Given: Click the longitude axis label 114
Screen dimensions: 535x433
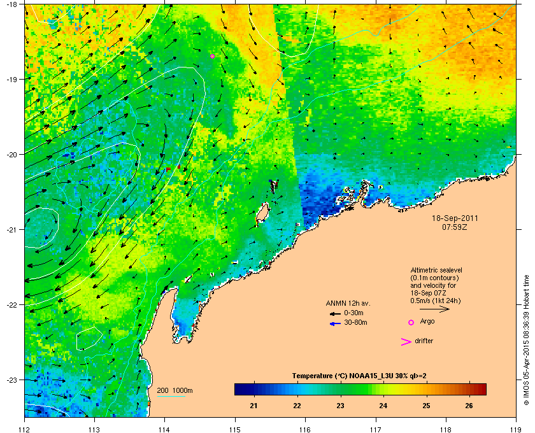Looking at the screenshot, I should (164, 429).
